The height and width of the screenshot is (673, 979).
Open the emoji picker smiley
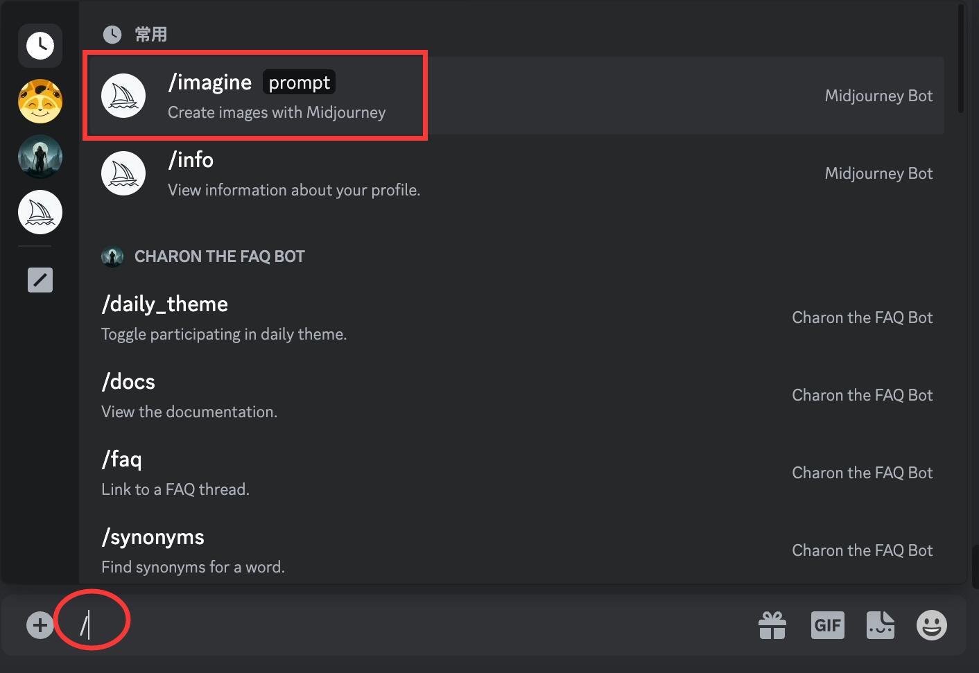(932, 625)
